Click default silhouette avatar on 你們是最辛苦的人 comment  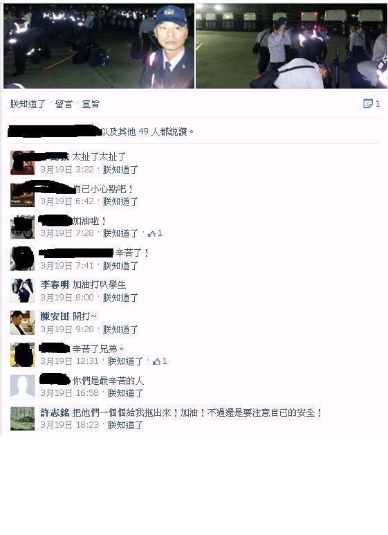tap(23, 387)
